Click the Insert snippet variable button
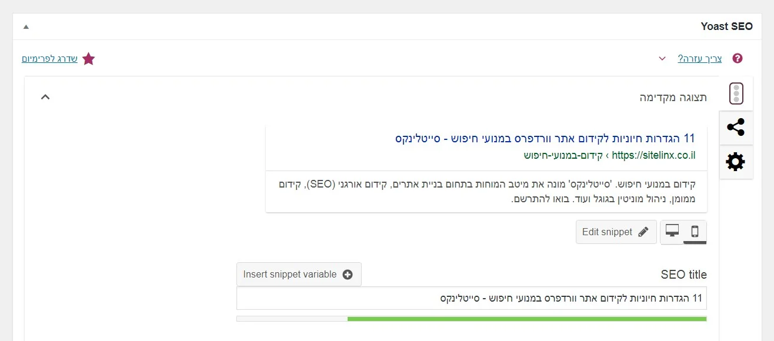Screen dimensions: 774x341 pos(299,274)
